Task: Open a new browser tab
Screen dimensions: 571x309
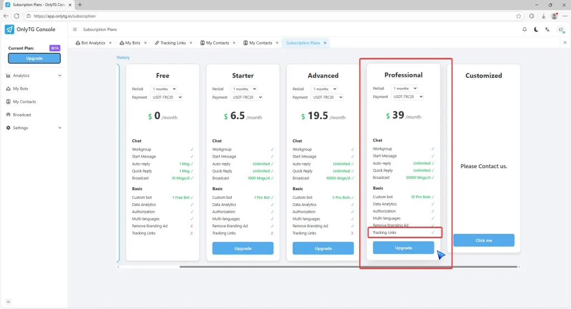Action: click(x=80, y=4)
